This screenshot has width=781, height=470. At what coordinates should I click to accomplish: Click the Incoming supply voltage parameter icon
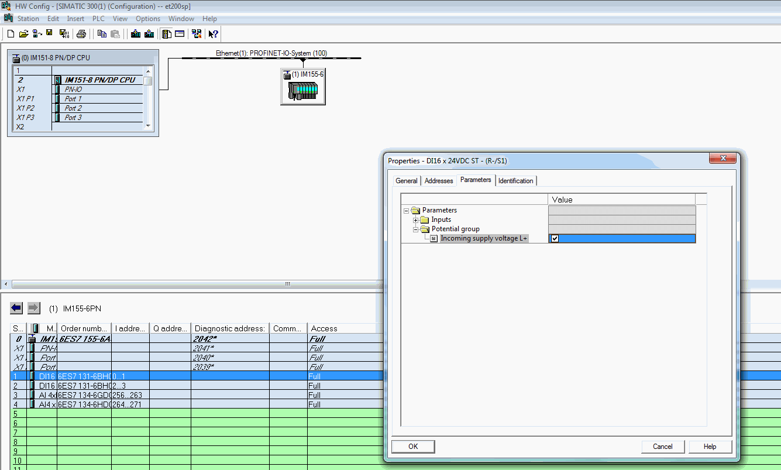click(434, 238)
